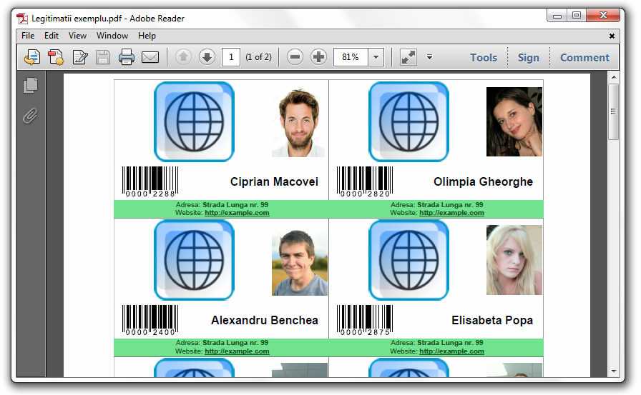Viewport: 641px width, 395px height.
Task: Click the Print file icon
Action: tap(127, 57)
